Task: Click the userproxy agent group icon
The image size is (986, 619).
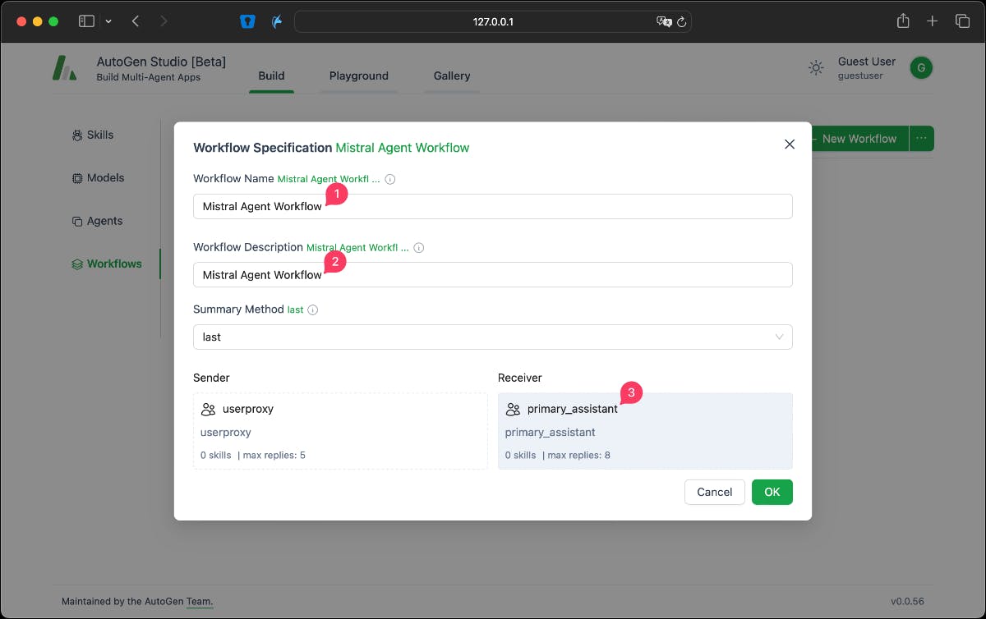Action: click(x=208, y=409)
